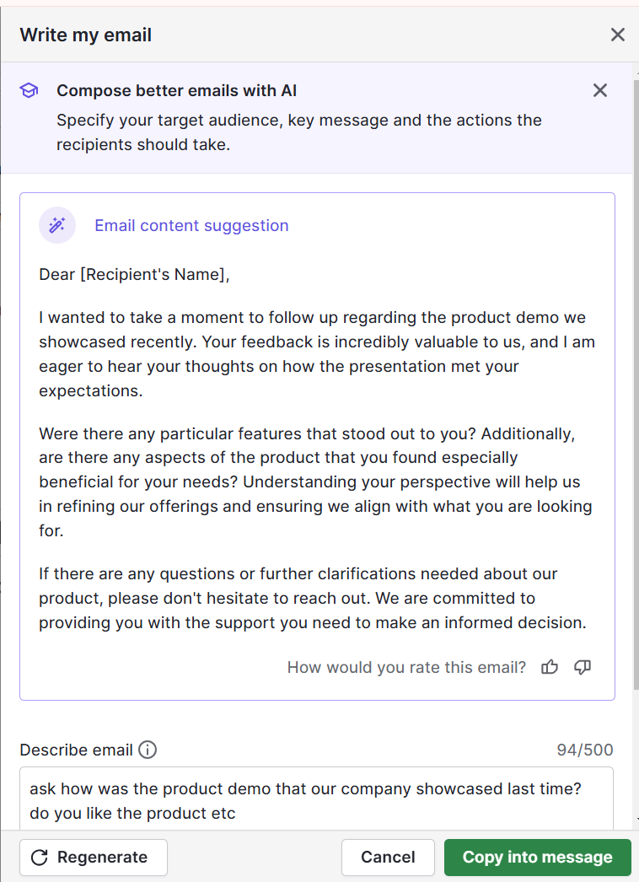Click the info icon beside Describe email
Screen dimensions: 639x882
coord(148,750)
